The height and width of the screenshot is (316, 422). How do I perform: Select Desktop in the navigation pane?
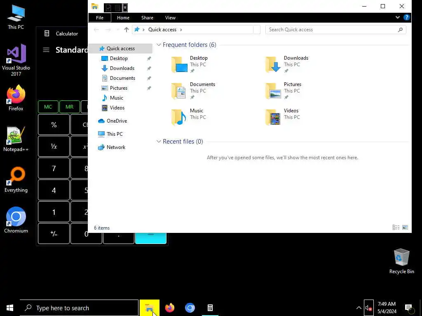pos(119,58)
